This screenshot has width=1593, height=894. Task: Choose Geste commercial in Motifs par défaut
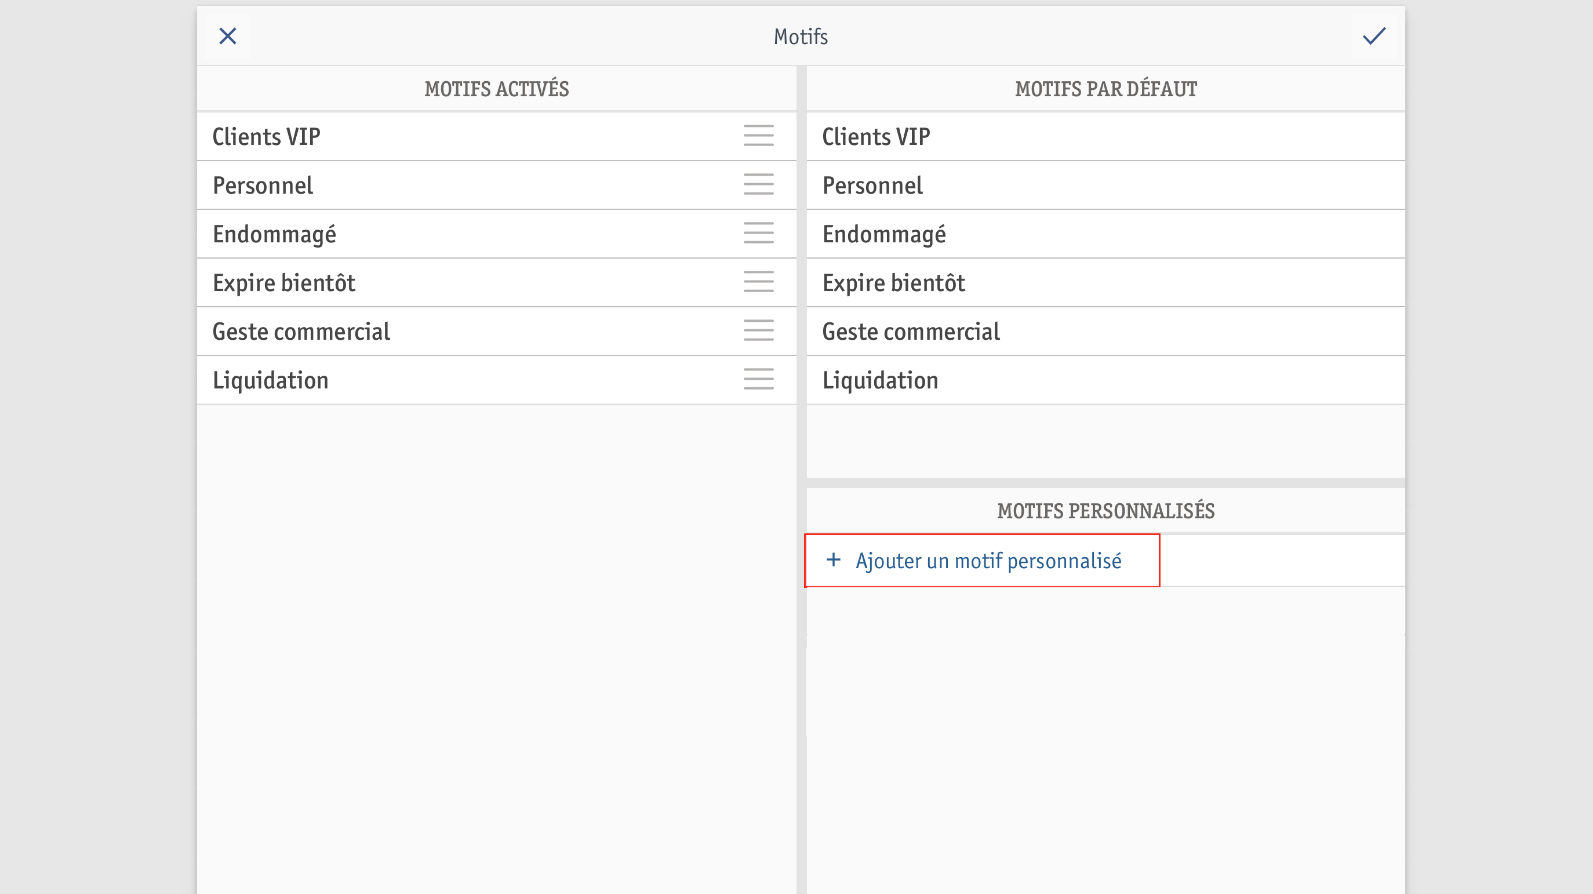(x=1105, y=332)
